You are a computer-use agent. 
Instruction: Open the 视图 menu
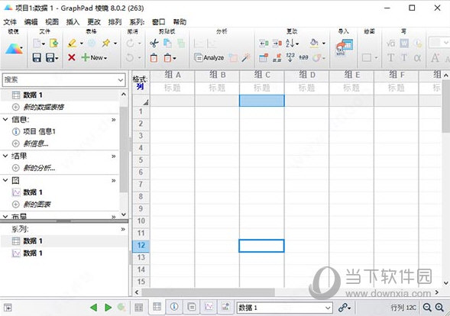[52, 22]
